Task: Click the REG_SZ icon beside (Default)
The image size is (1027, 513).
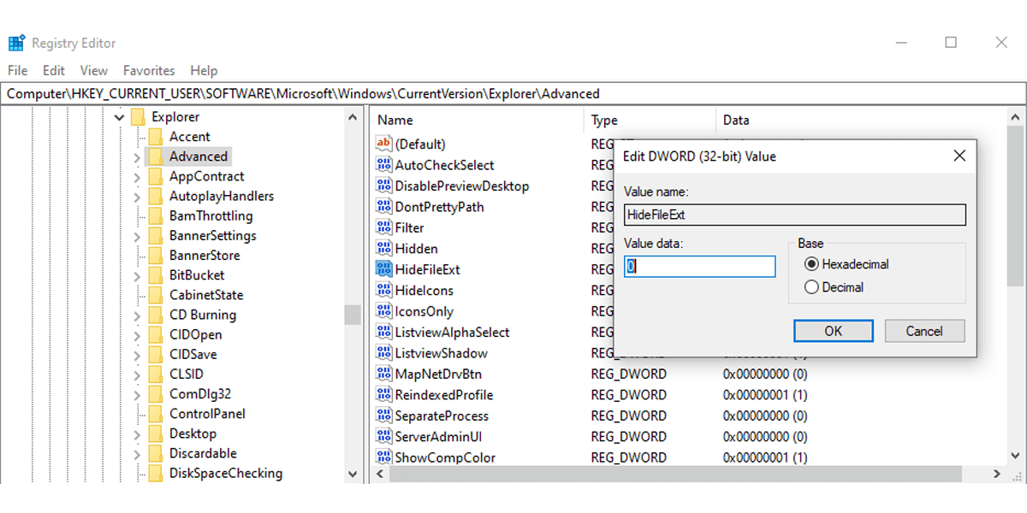Action: point(383,144)
